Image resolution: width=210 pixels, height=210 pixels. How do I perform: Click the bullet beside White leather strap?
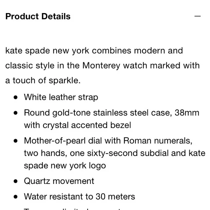click(16, 97)
